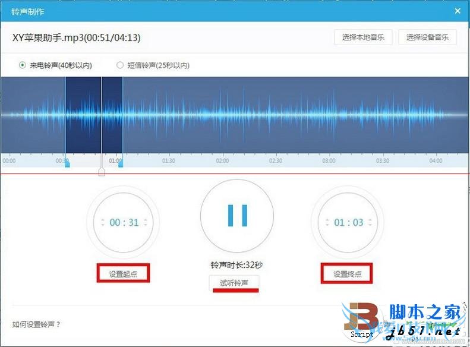This screenshot has height=347, width=470.
Task: Click the file name XY苹果助手.mp3(00:51/04:13)
Action: click(77, 38)
